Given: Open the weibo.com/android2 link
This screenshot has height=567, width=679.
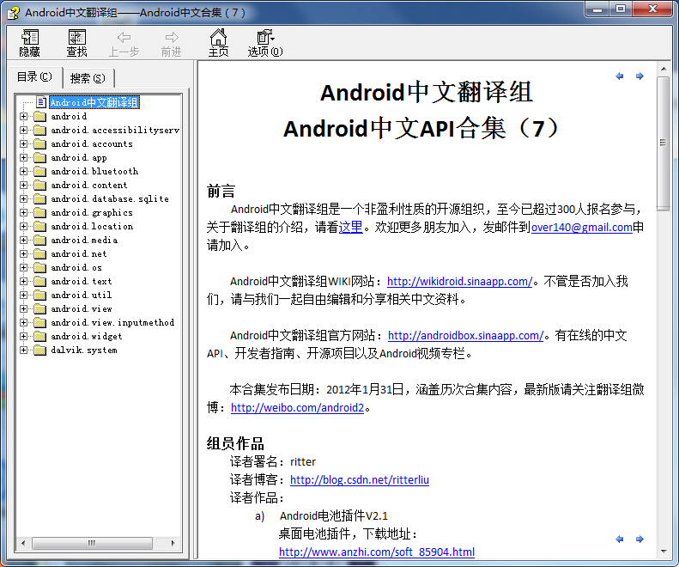Looking at the screenshot, I should [298, 408].
